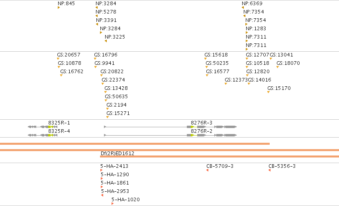Click the CB-5709-3 red arrow marker

(207, 170)
